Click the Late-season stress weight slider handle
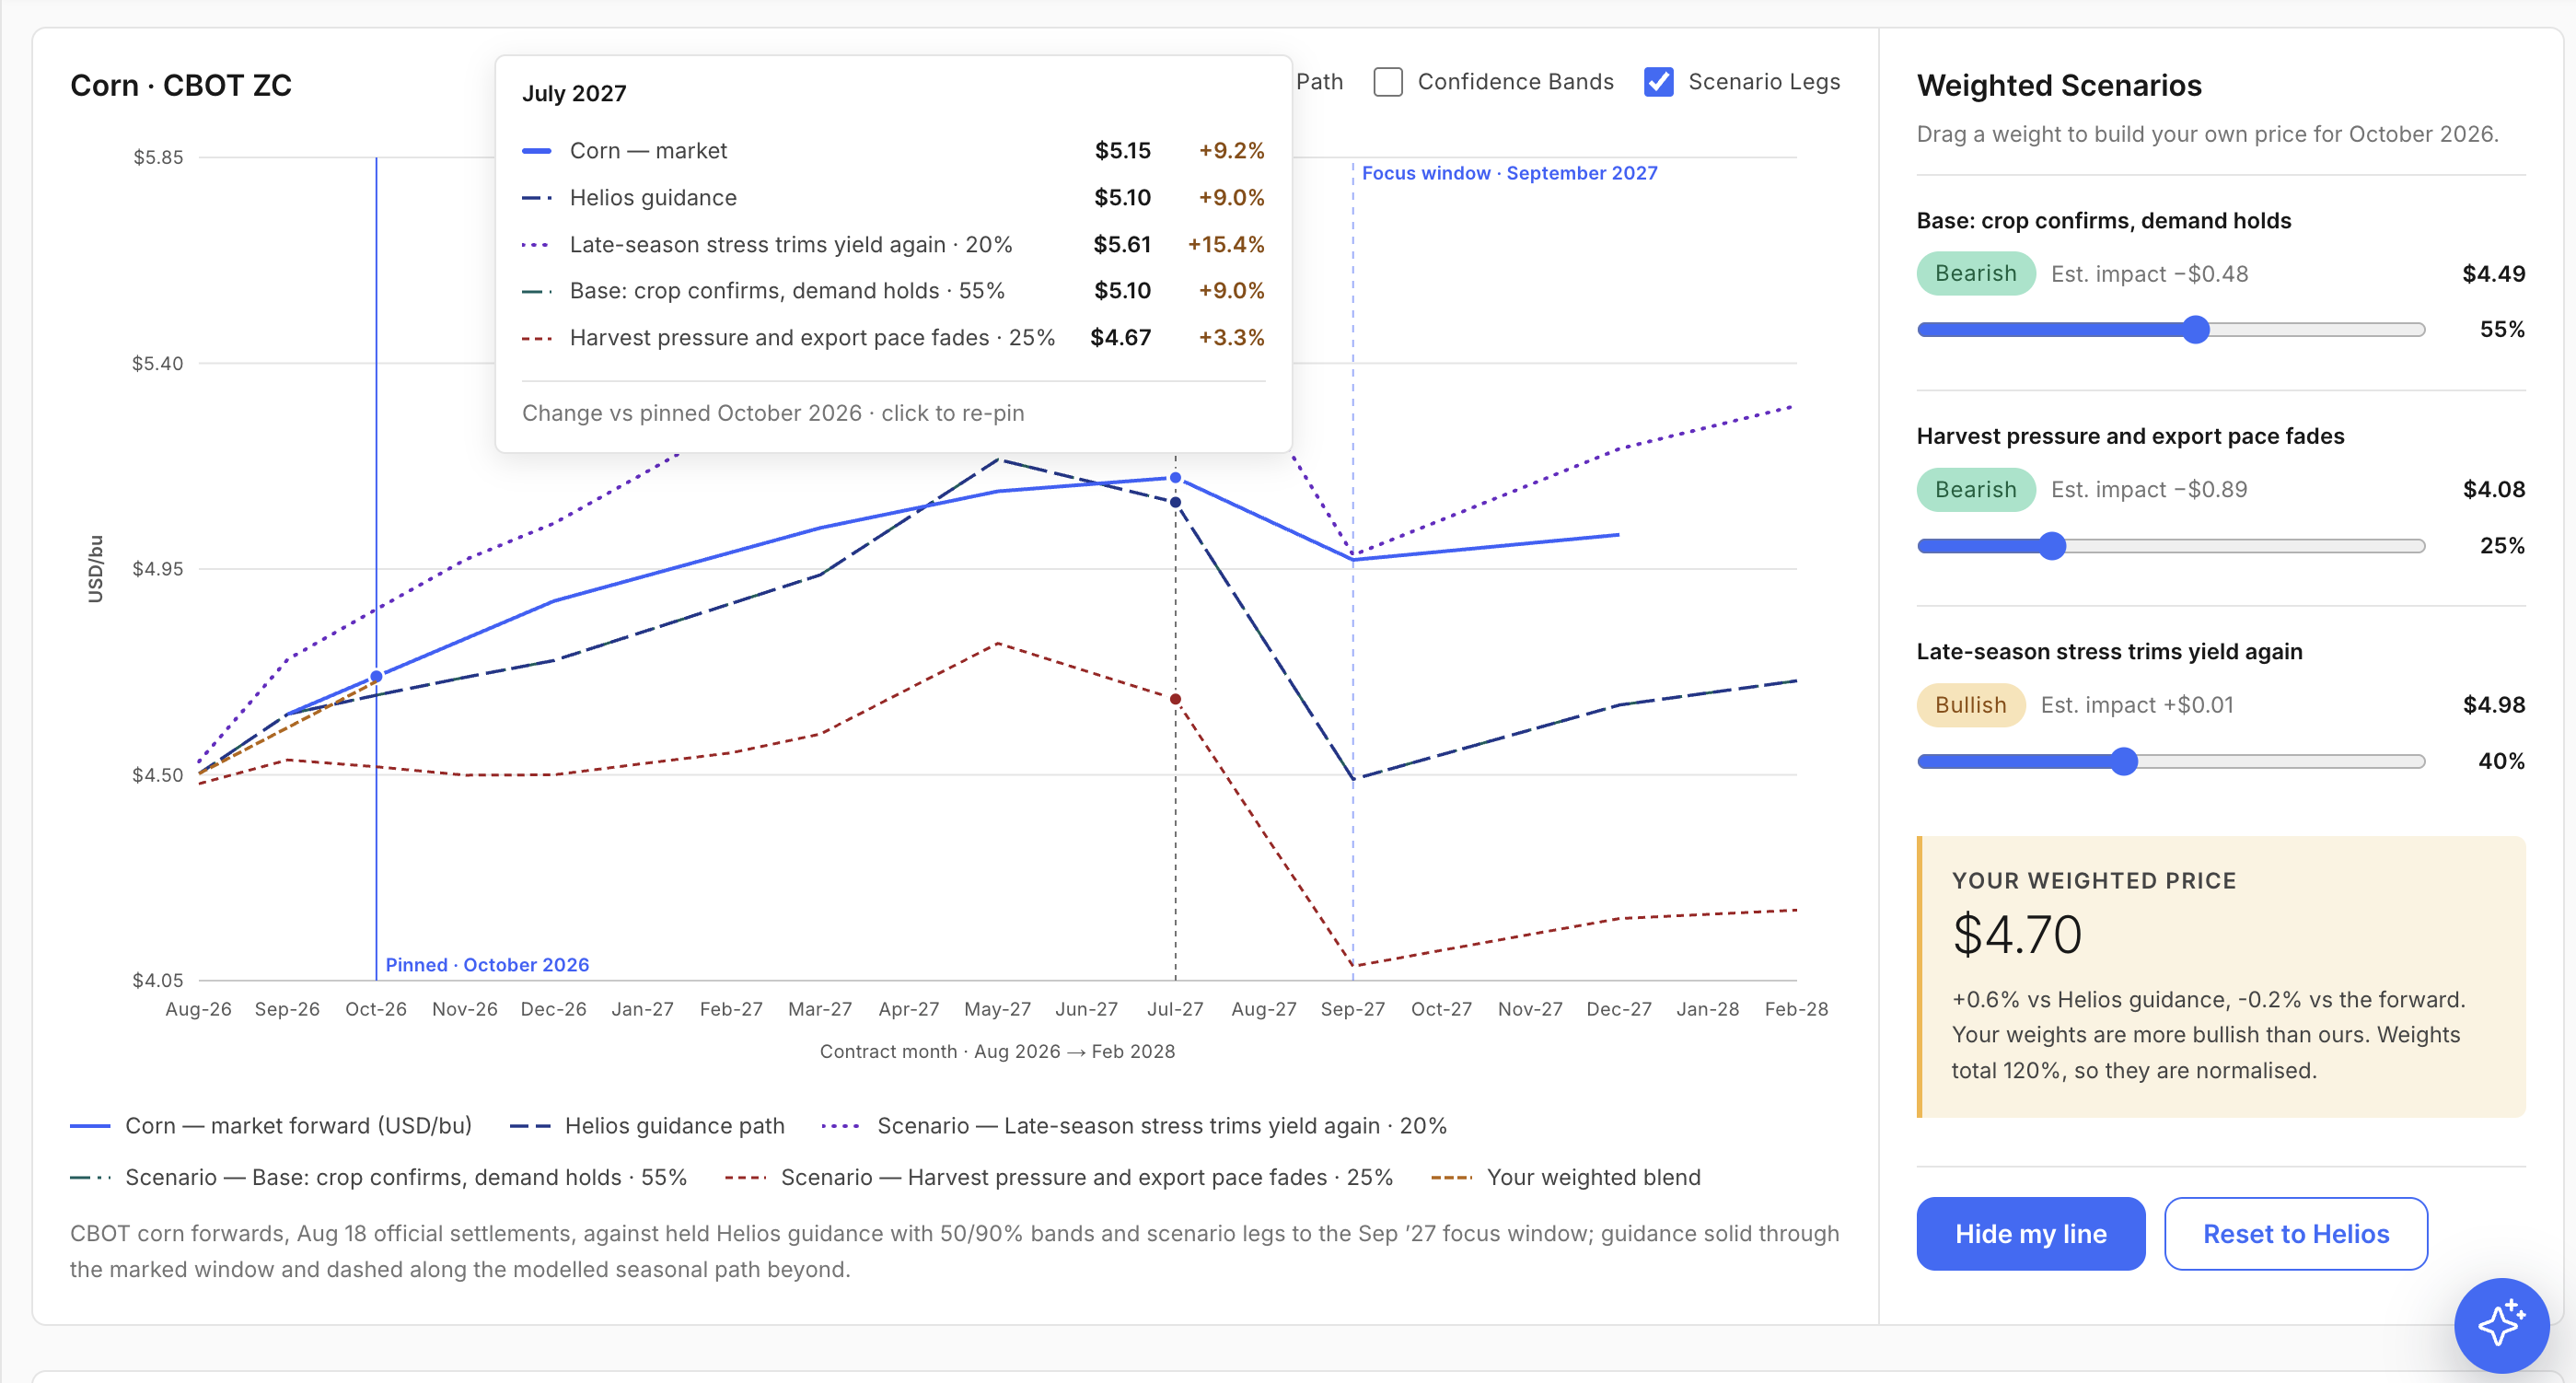 coord(2124,762)
